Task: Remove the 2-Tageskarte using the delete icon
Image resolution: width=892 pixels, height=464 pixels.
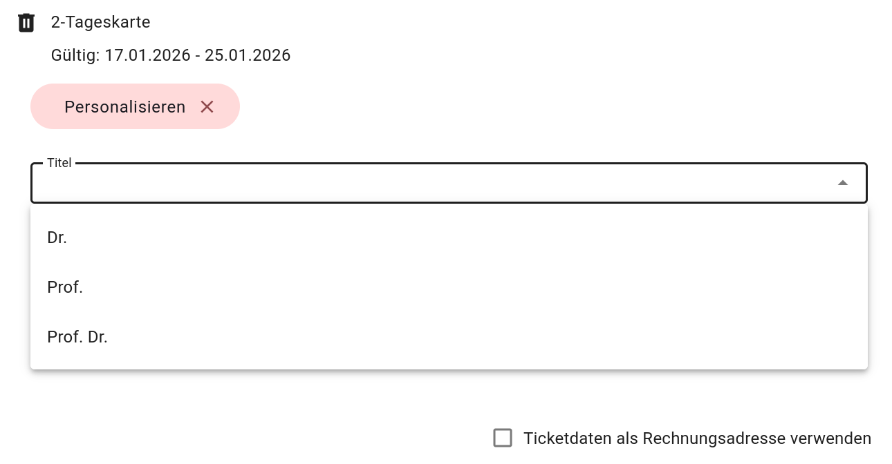Action: click(x=26, y=22)
